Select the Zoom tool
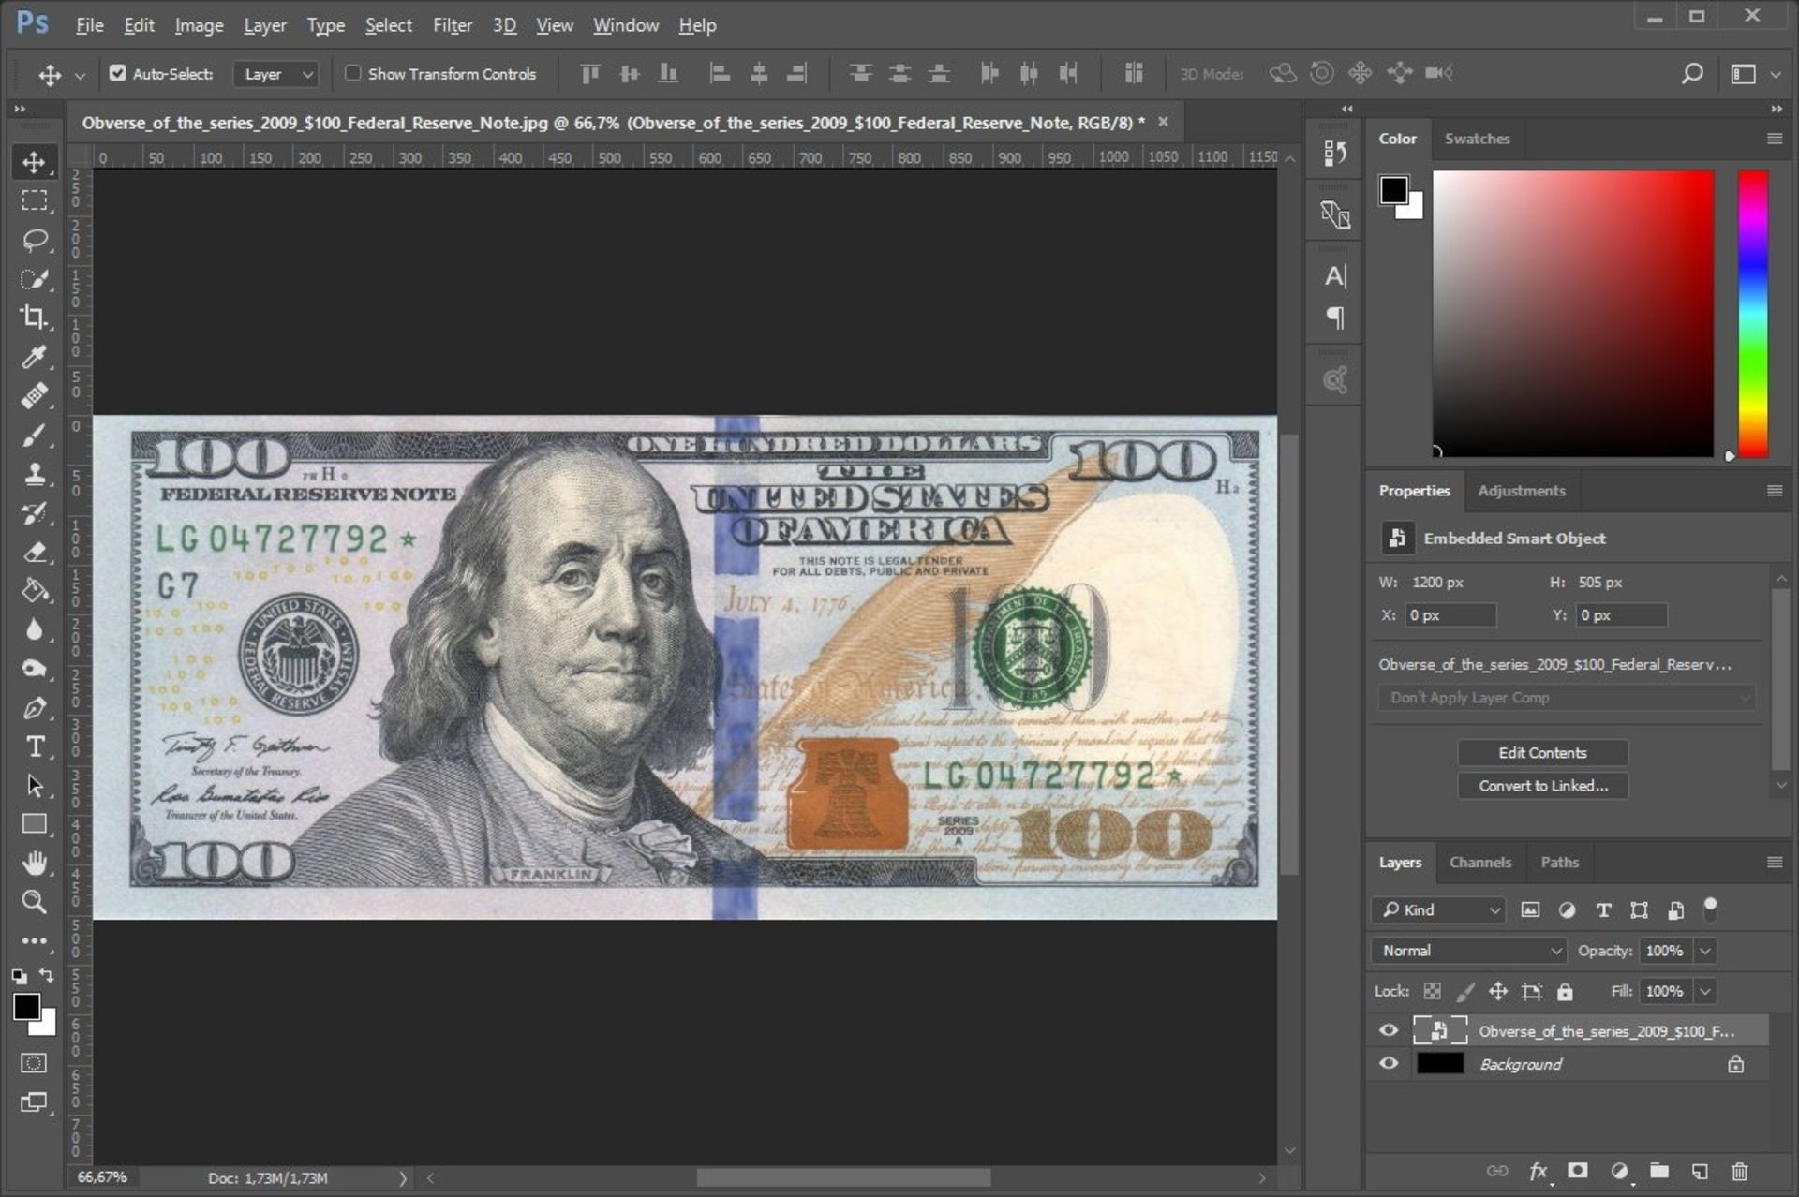The height and width of the screenshot is (1197, 1799). [35, 902]
